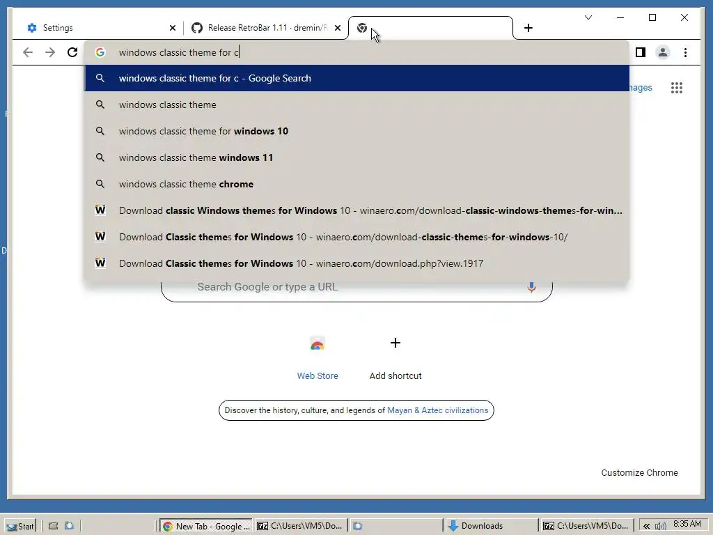This screenshot has height=535, width=713.
Task: Open the Windows Start button
Action: click(20, 526)
